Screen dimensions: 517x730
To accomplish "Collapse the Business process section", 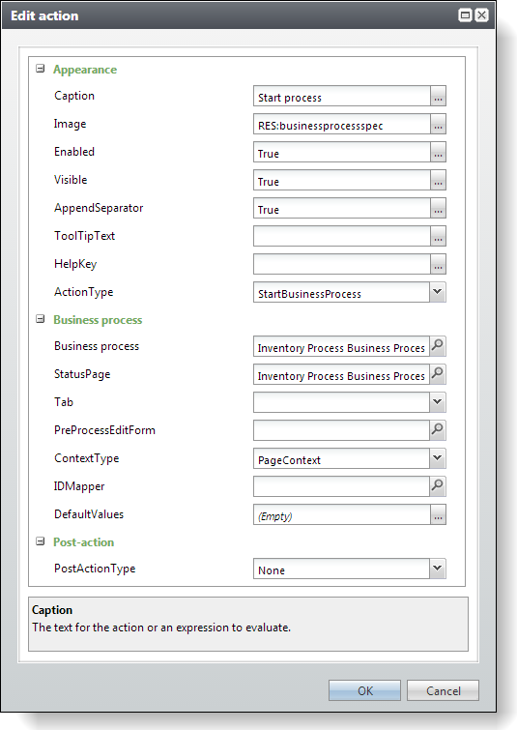I will pos(41,319).
